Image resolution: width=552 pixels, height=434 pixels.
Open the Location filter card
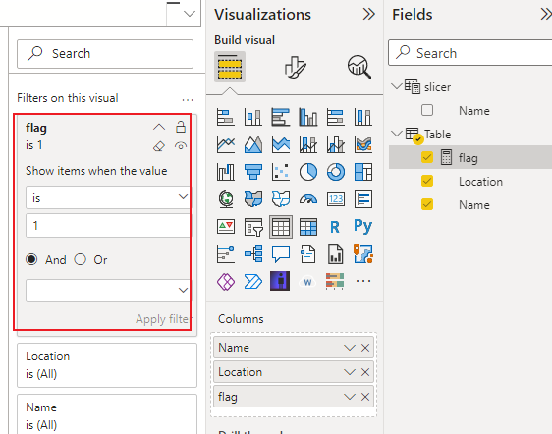(107, 365)
